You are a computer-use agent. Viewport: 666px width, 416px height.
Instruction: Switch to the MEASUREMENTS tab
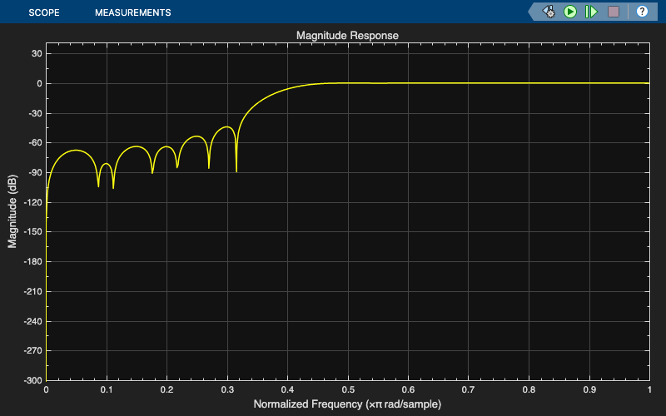(133, 12)
